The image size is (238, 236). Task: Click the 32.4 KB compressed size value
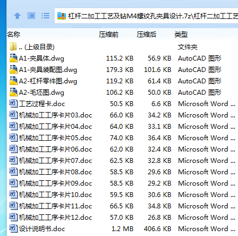click(x=160, y=149)
